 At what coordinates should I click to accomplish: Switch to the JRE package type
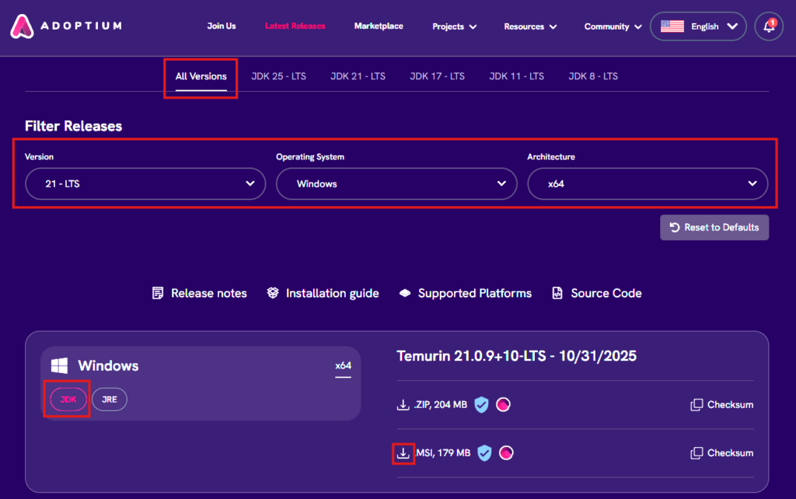pyautogui.click(x=109, y=400)
